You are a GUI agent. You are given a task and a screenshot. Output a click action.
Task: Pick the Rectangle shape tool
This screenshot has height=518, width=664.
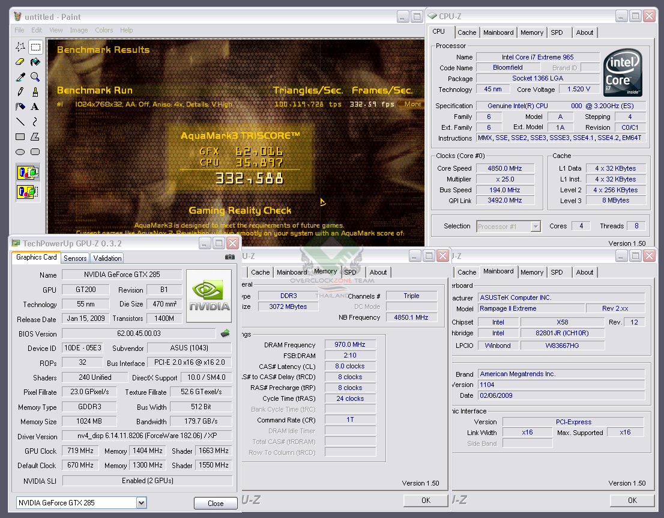tap(20, 136)
